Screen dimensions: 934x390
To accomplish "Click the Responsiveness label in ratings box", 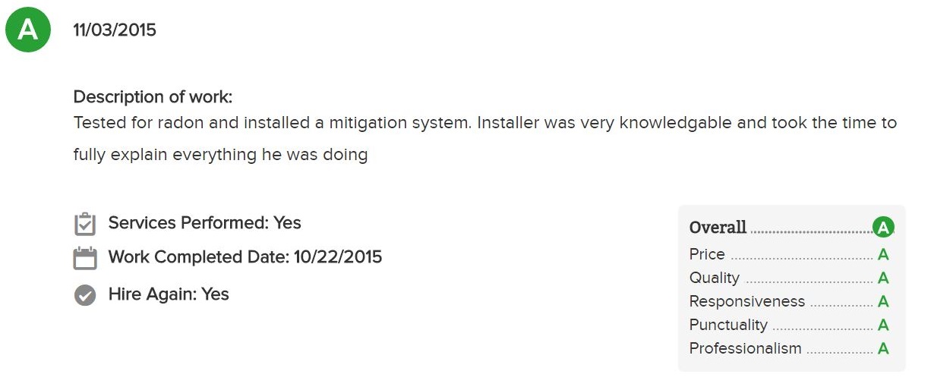I will (747, 301).
